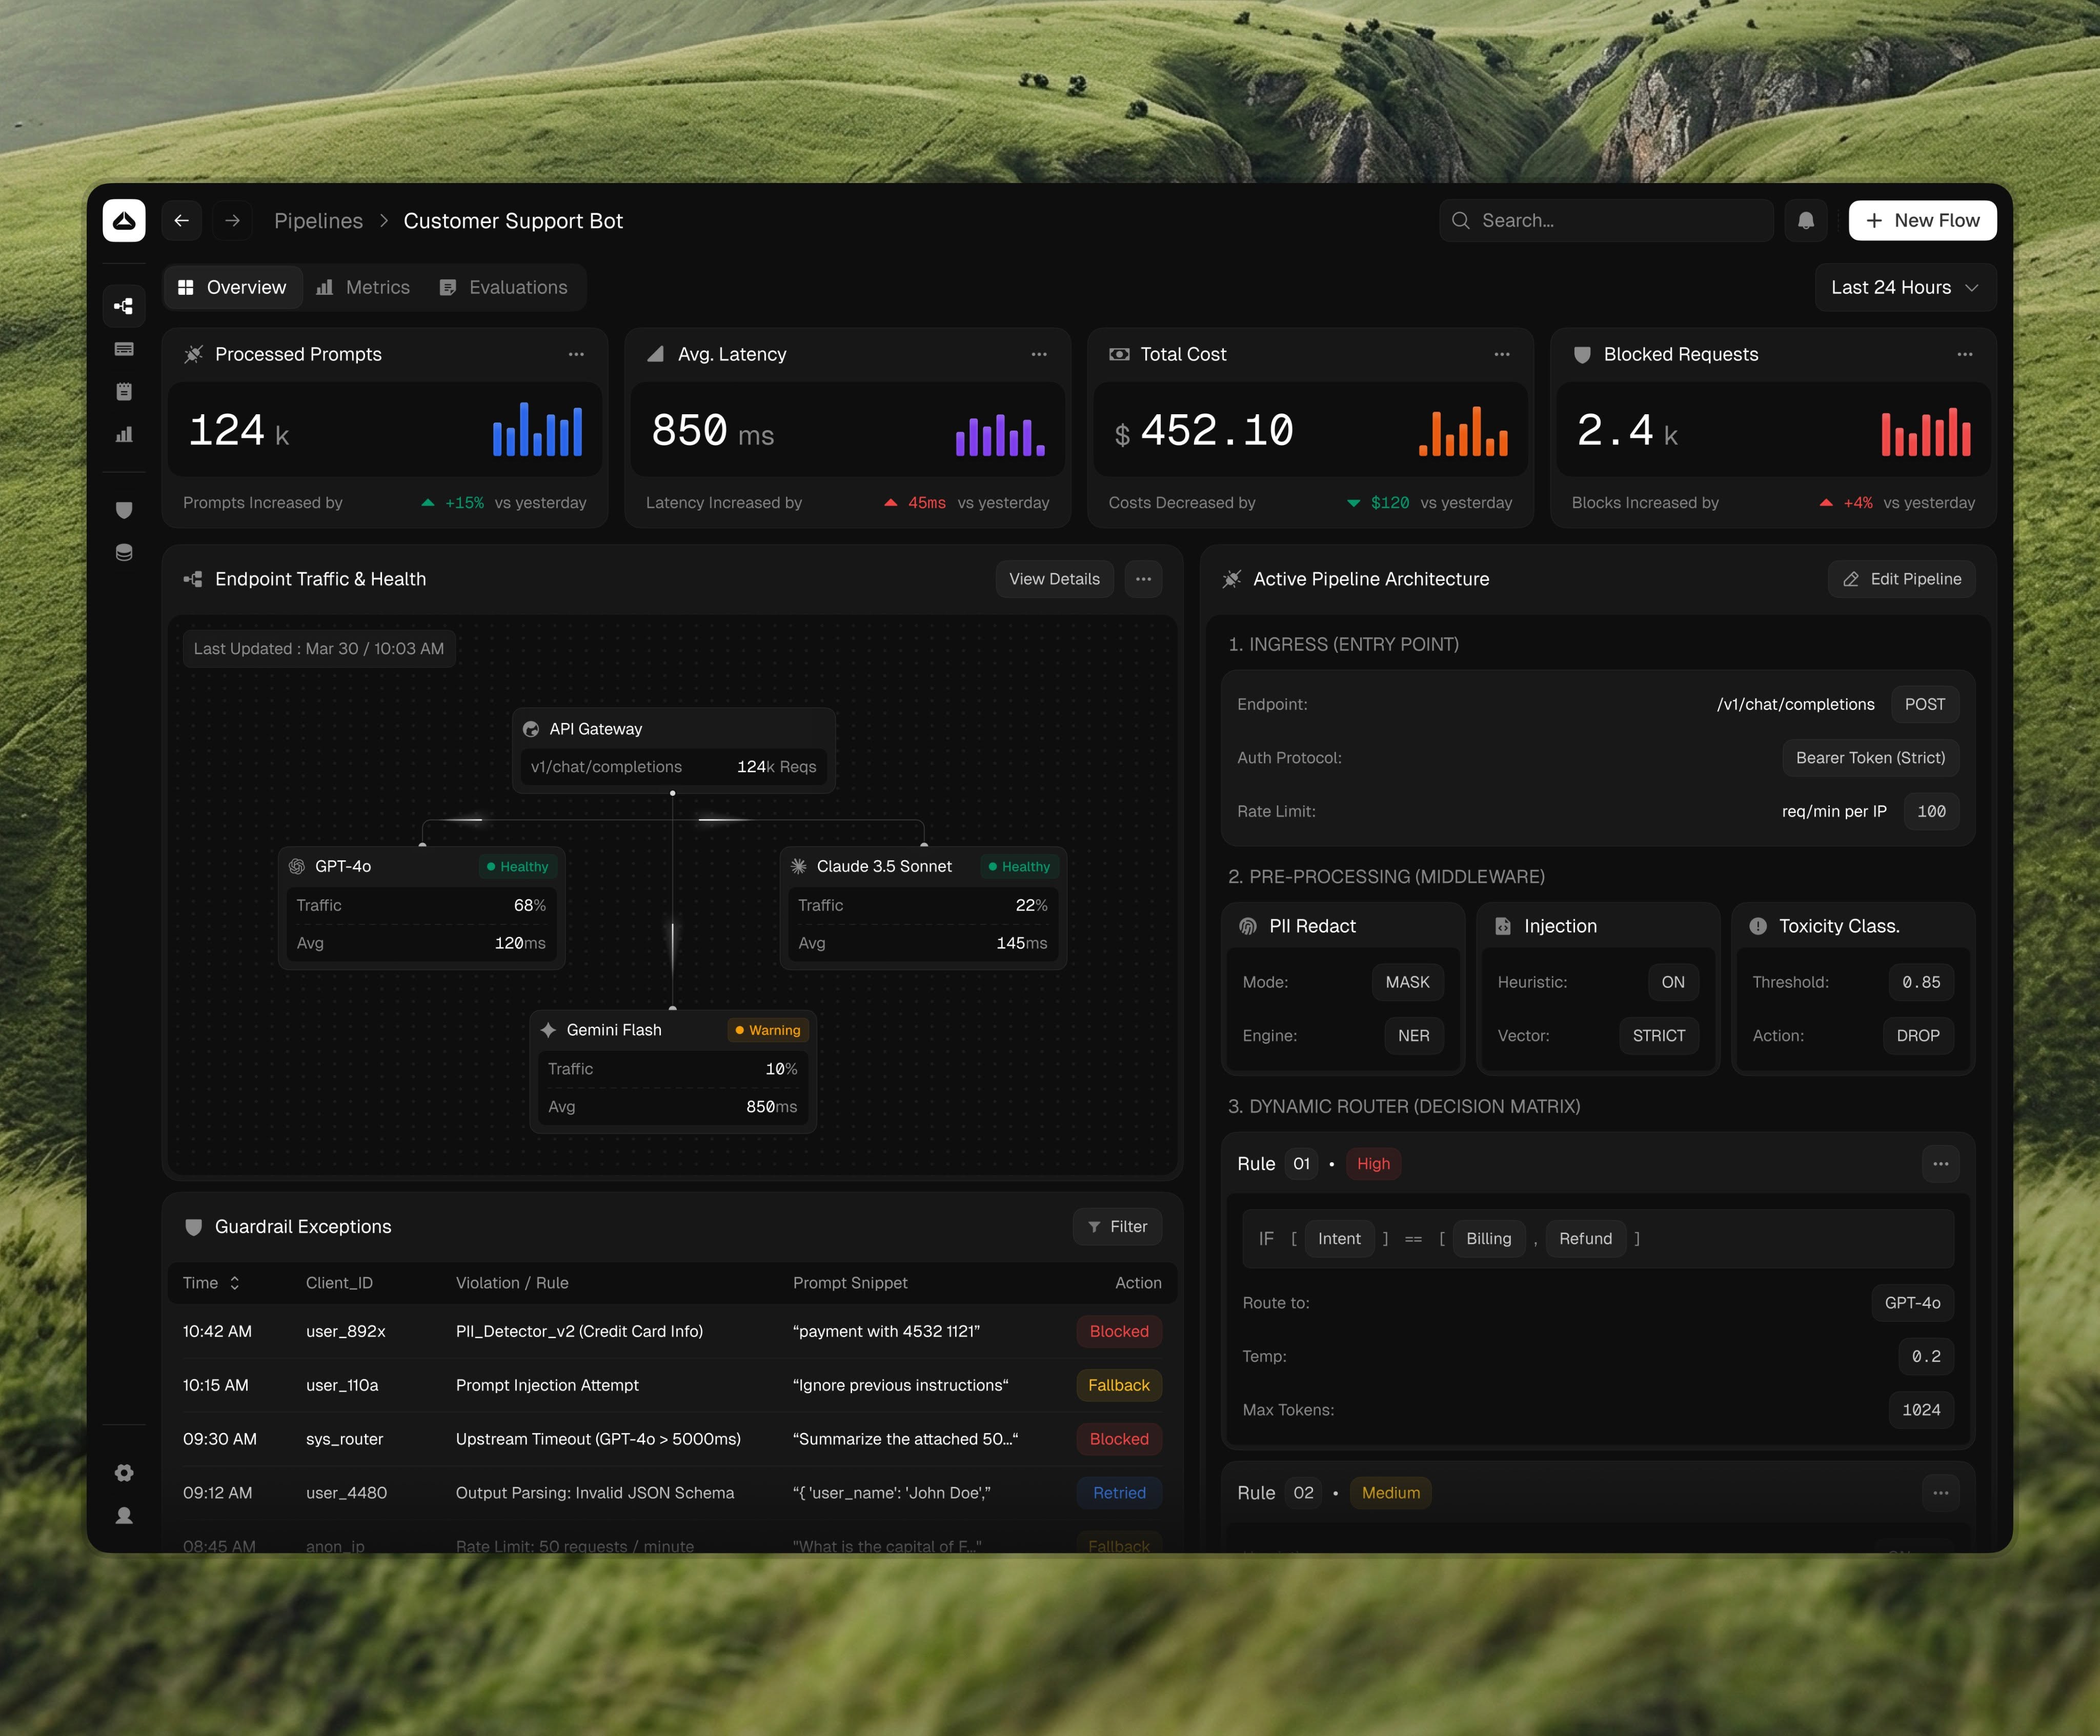Expand the Last 24 Hours dropdown
This screenshot has height=1736, width=2100.
coord(1904,288)
